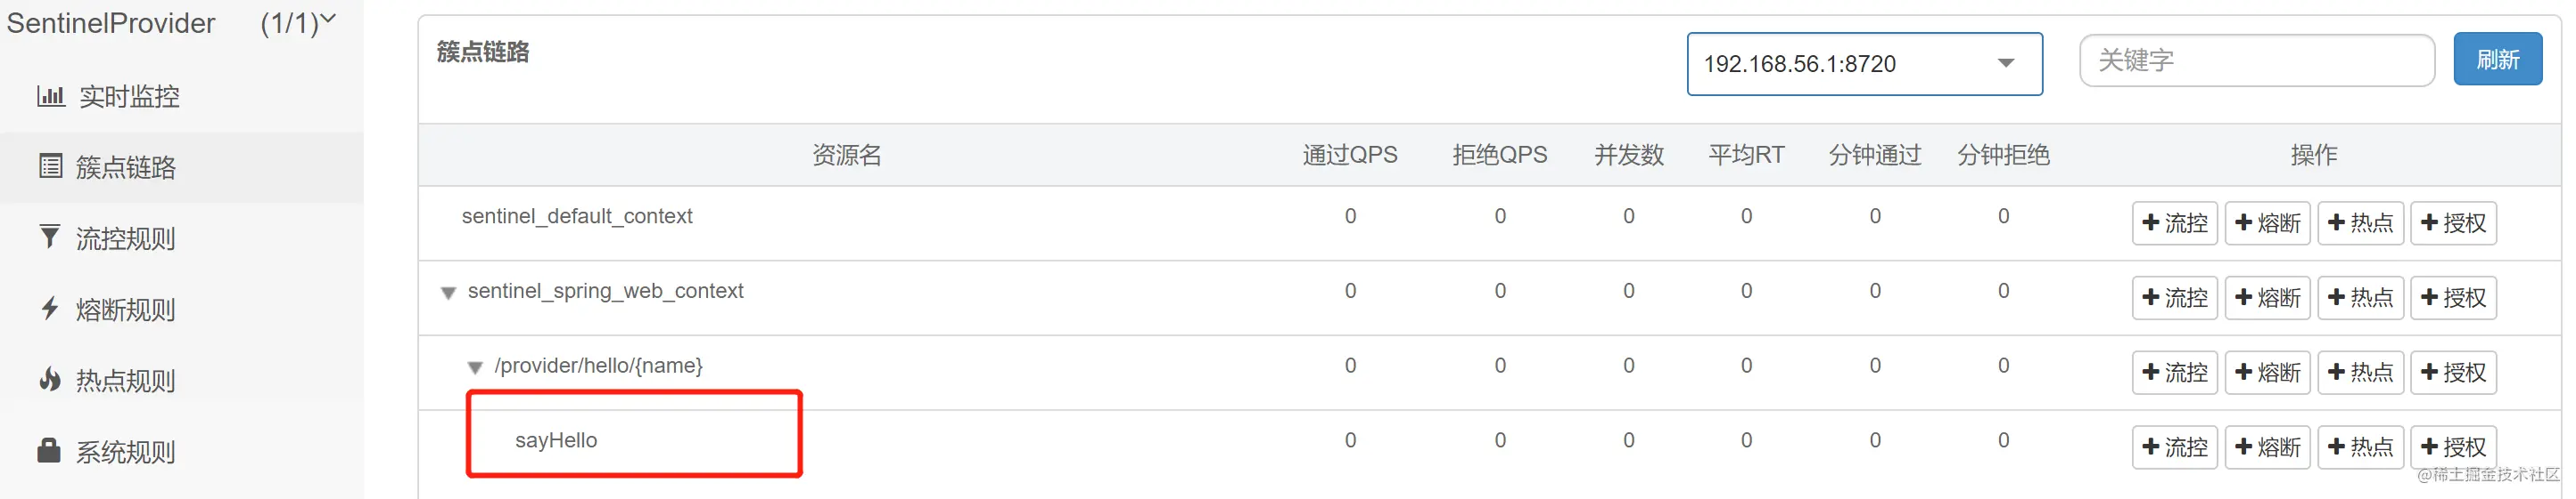The image size is (2576, 499).
Task: Open 热点规则 via its flame icon
Action: 49,379
